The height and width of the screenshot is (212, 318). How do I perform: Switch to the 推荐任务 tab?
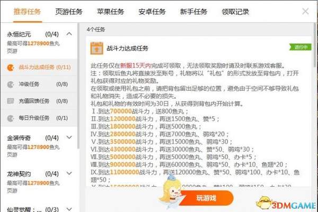(27, 12)
